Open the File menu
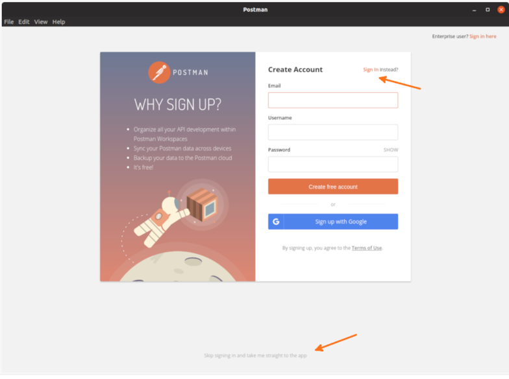The height and width of the screenshot is (379, 509). coord(9,22)
